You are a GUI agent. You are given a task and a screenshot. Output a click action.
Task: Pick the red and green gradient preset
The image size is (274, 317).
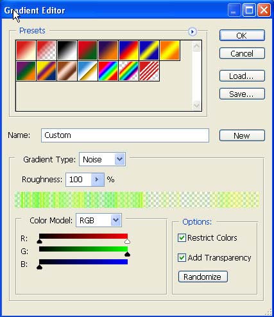tap(87, 50)
